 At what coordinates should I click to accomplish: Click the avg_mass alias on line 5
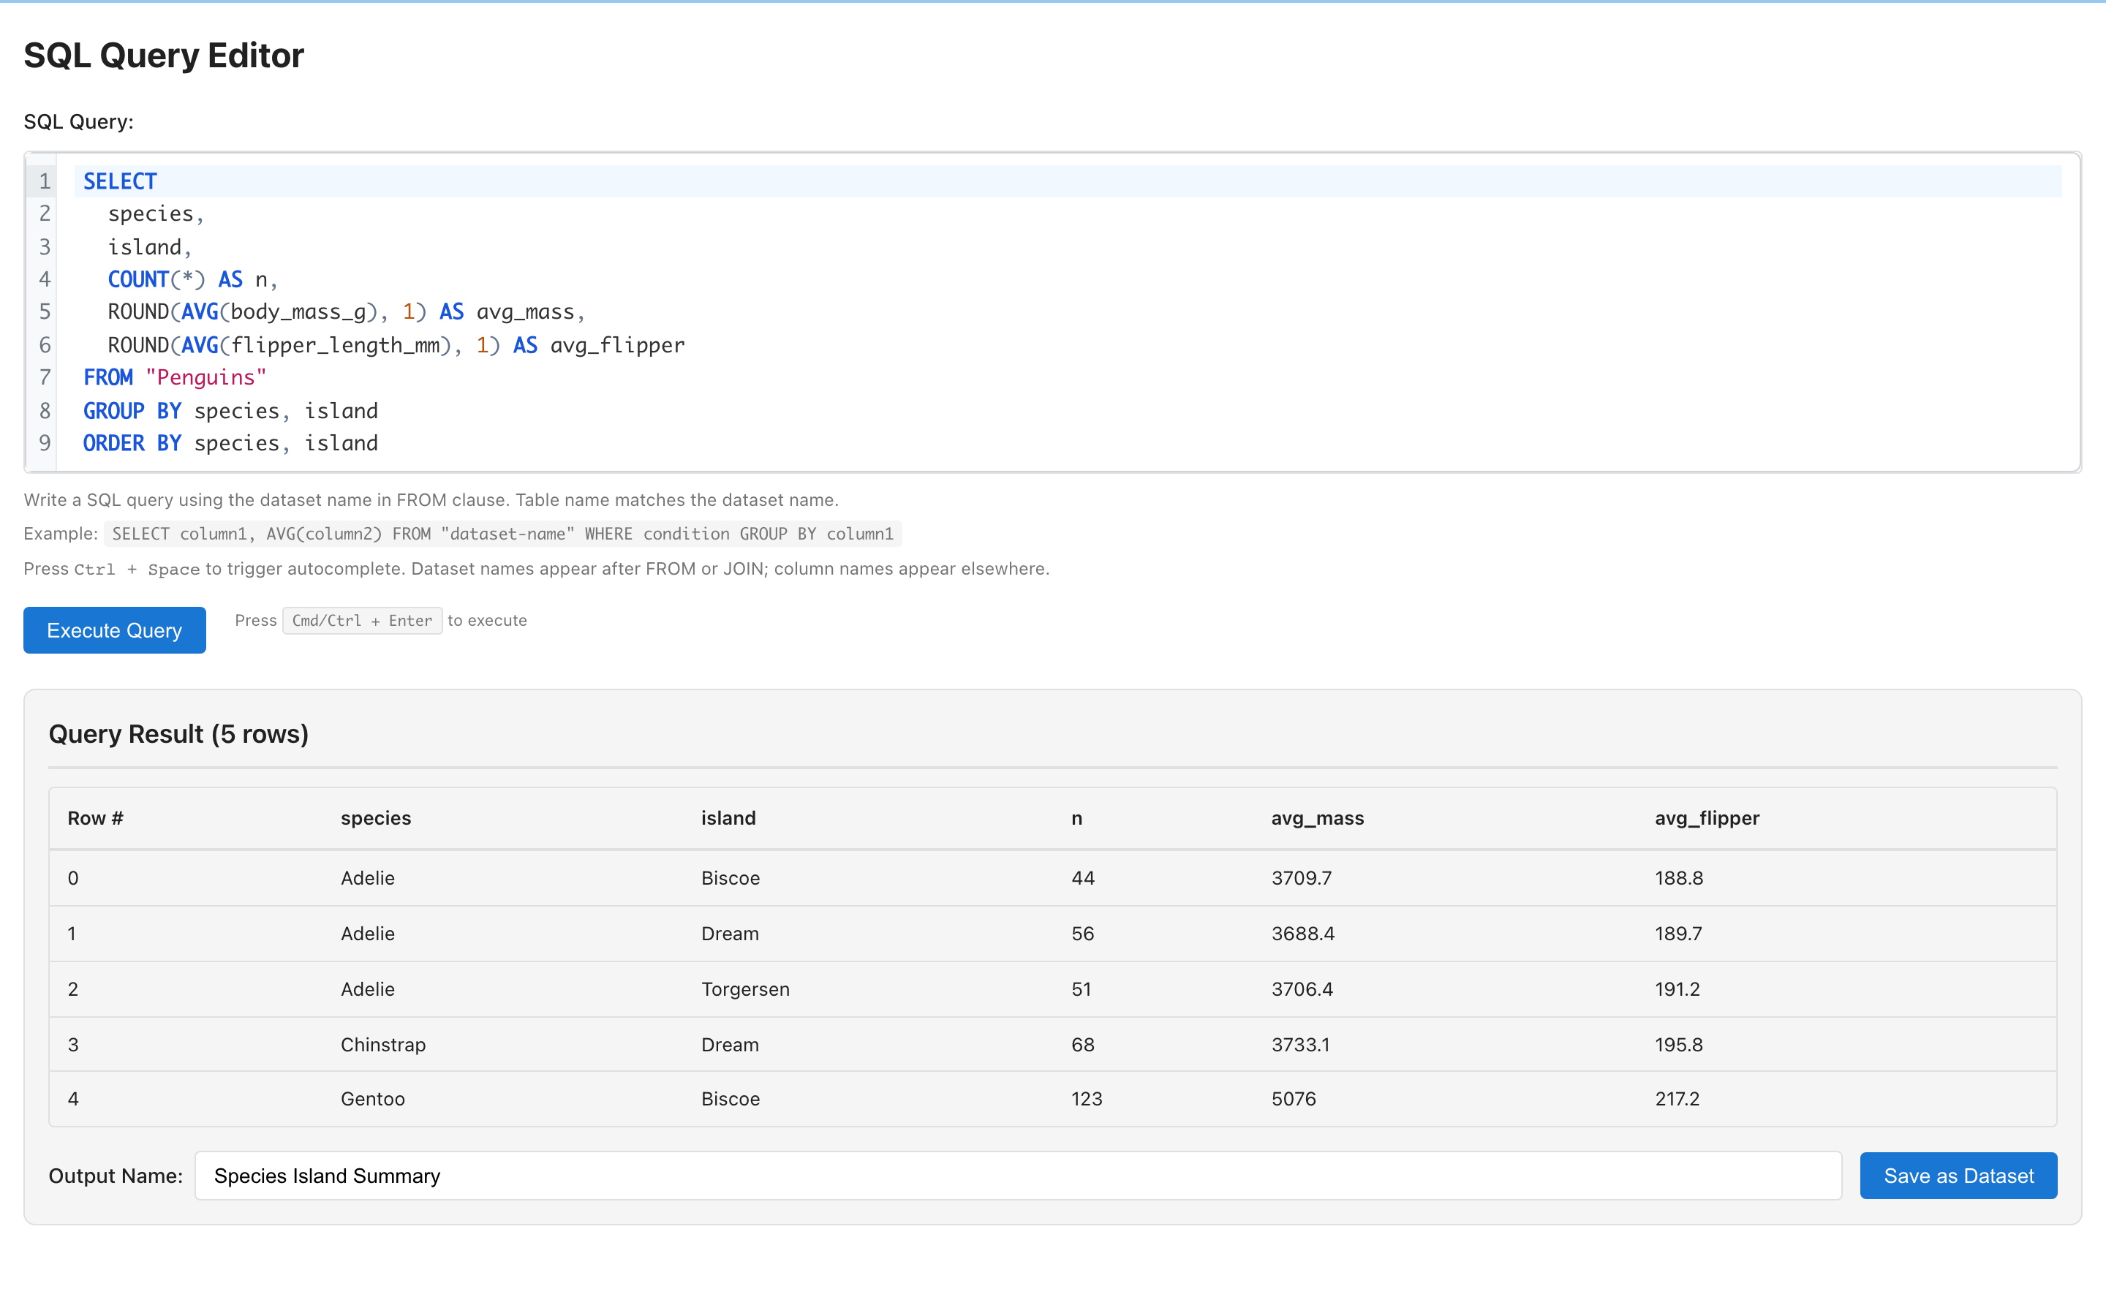[526, 312]
